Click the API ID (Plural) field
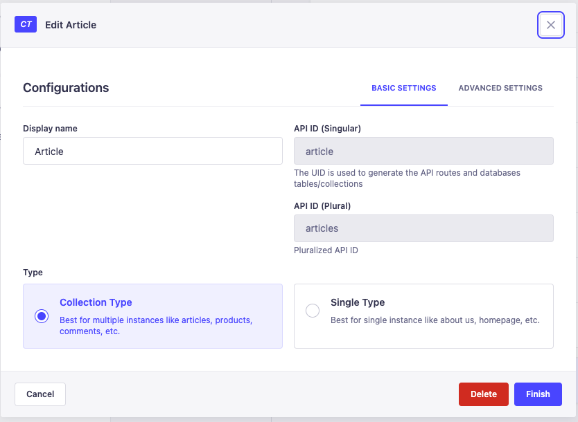The height and width of the screenshot is (422, 578). point(423,228)
